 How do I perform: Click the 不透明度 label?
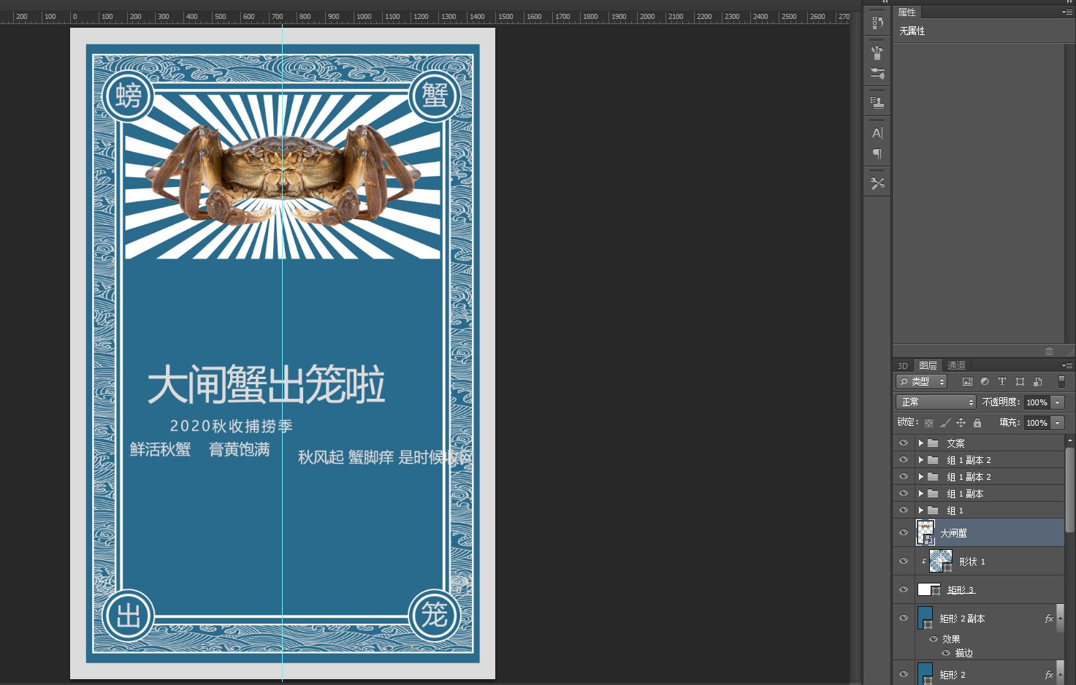[1001, 402]
